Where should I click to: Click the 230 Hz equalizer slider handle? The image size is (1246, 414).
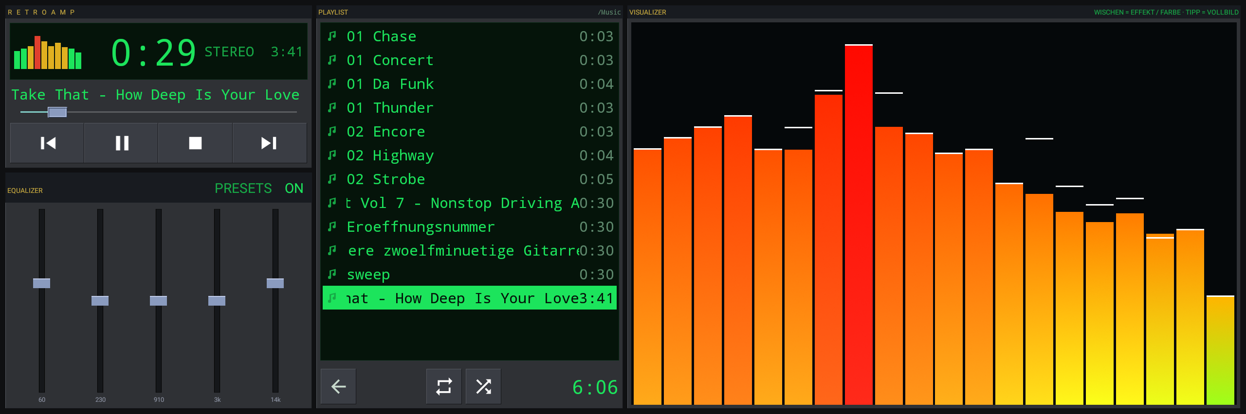click(100, 301)
